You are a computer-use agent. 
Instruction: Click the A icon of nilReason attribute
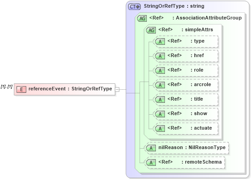(x=151, y=148)
